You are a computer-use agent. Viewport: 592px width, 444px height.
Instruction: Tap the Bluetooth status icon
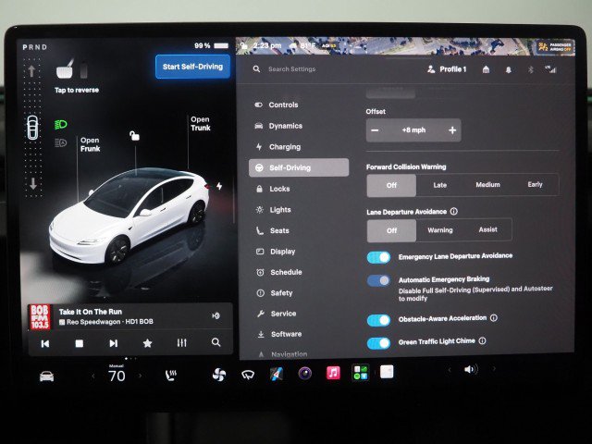[x=530, y=70]
